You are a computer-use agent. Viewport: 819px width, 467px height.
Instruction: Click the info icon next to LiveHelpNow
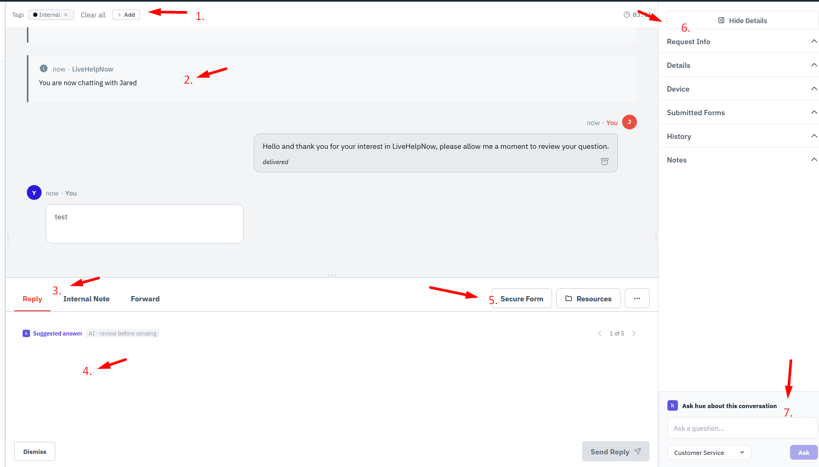point(44,69)
